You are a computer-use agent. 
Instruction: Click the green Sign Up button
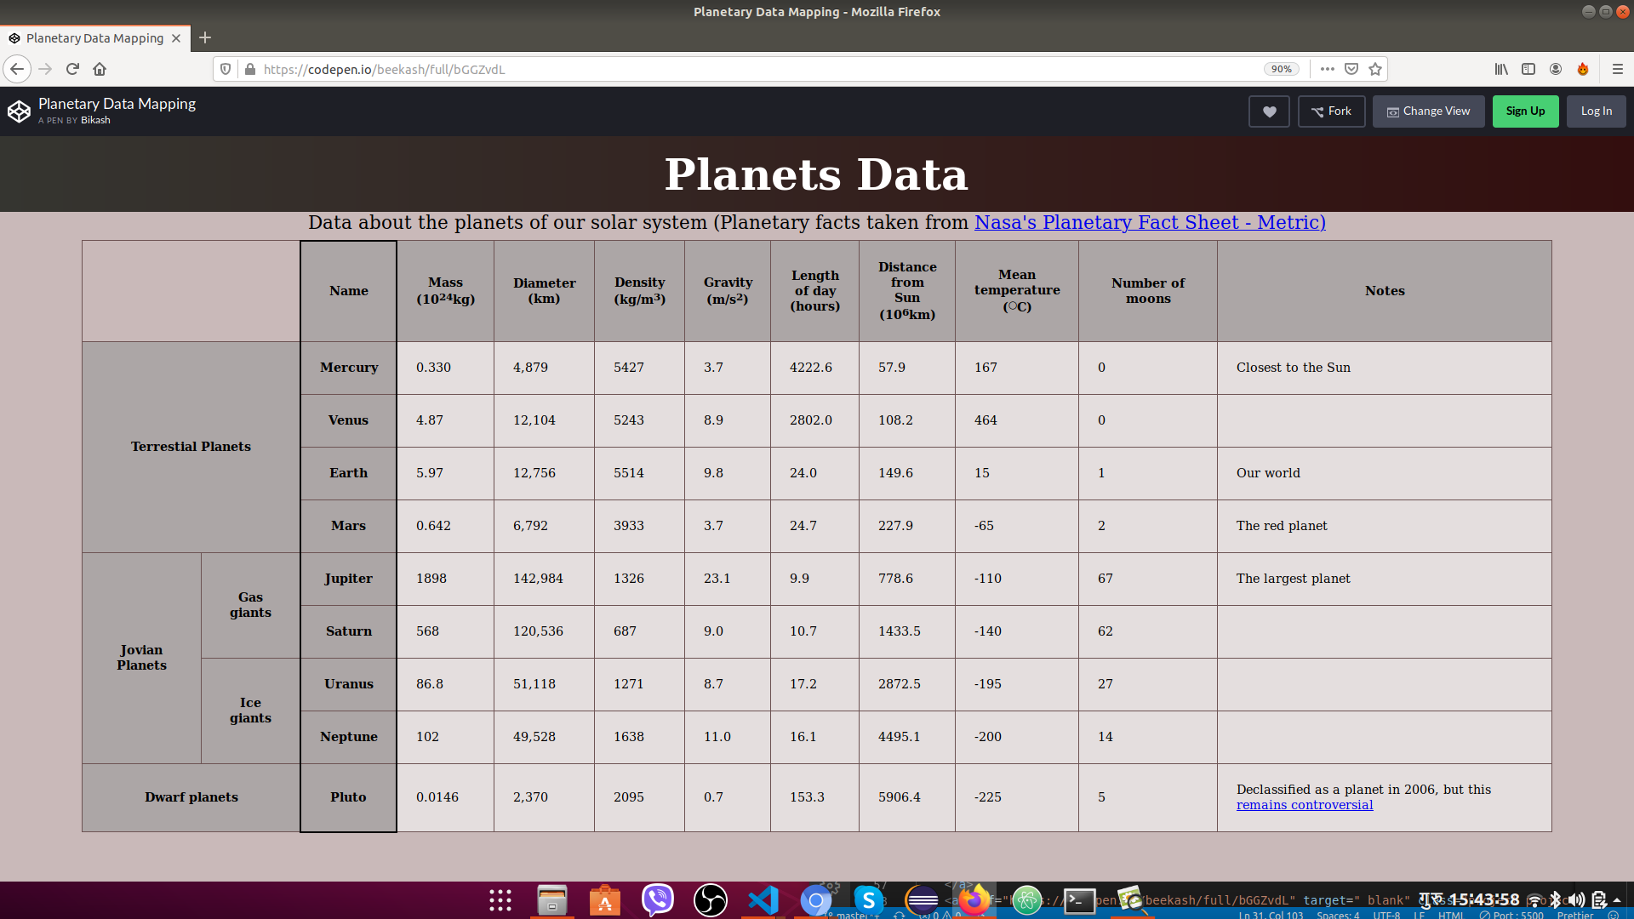pos(1525,111)
